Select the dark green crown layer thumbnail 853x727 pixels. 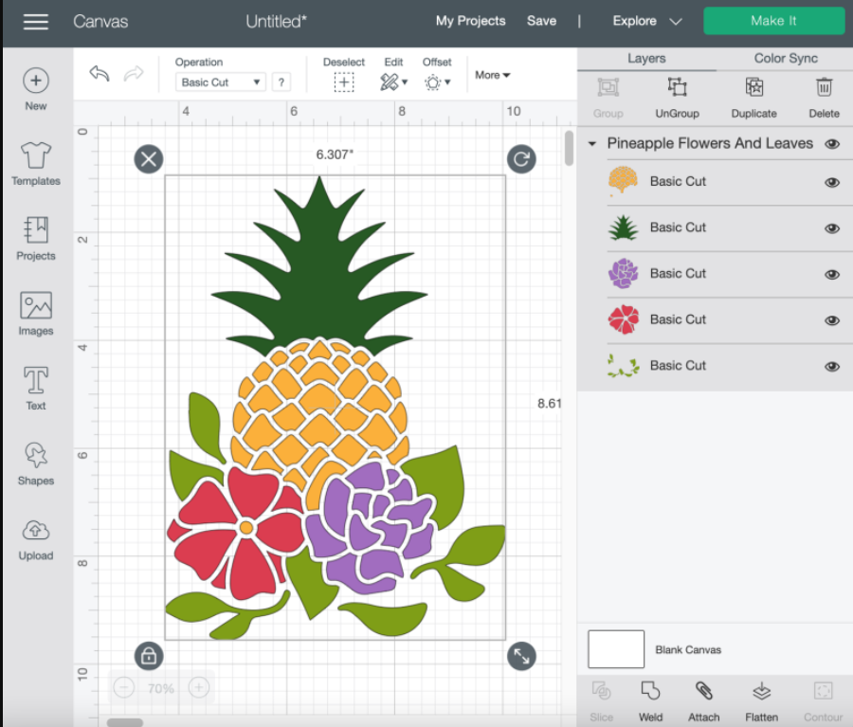click(623, 227)
